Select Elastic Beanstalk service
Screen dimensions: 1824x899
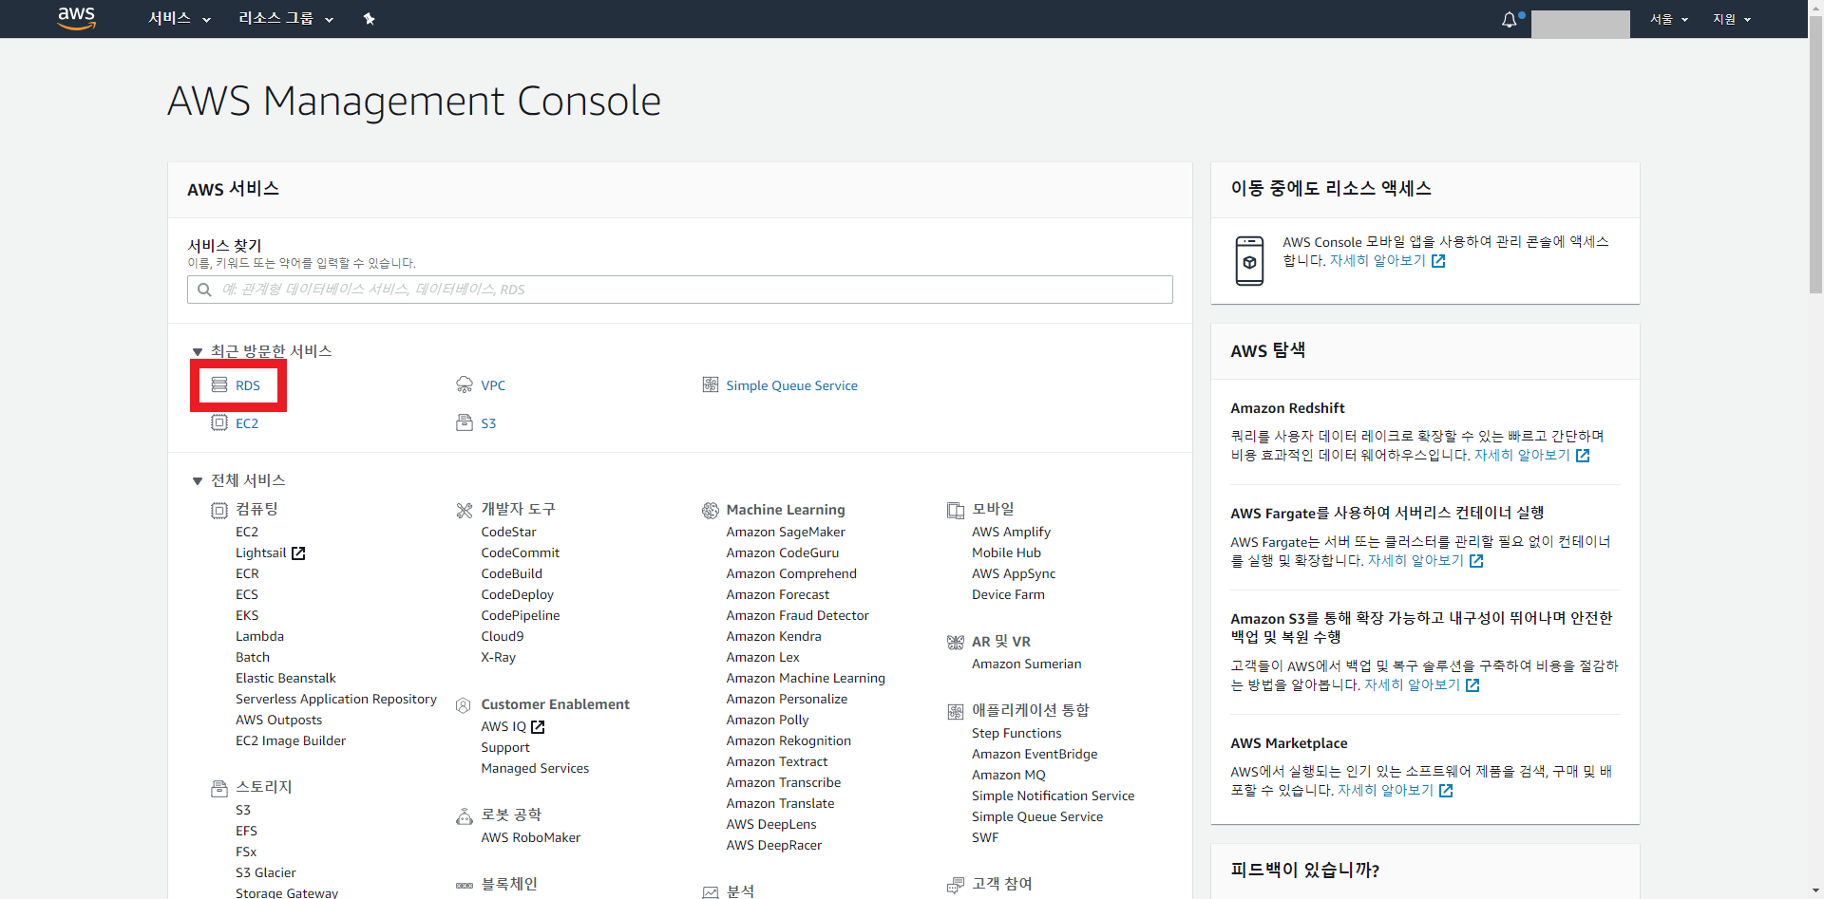[x=286, y=679]
